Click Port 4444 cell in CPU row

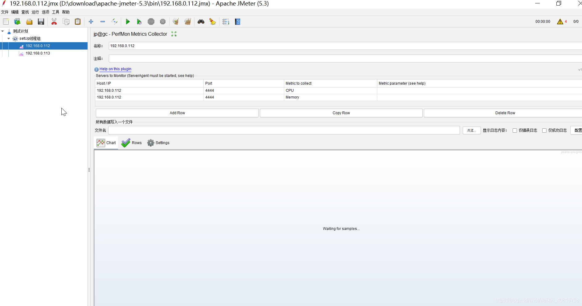coord(244,91)
